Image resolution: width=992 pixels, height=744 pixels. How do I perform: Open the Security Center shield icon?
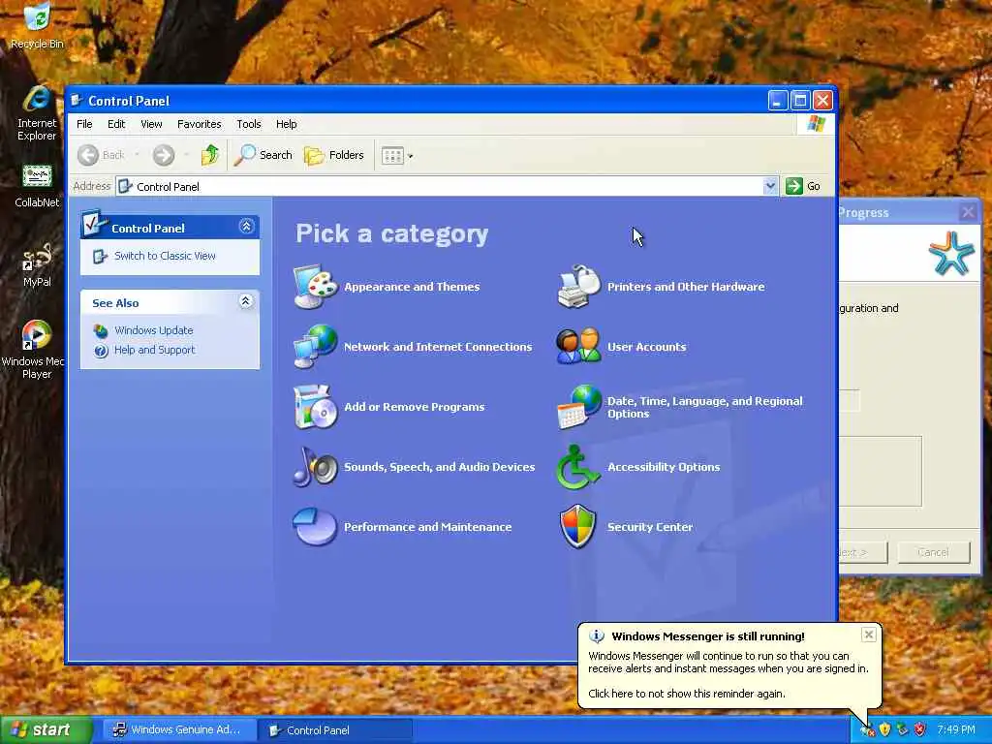tap(577, 526)
